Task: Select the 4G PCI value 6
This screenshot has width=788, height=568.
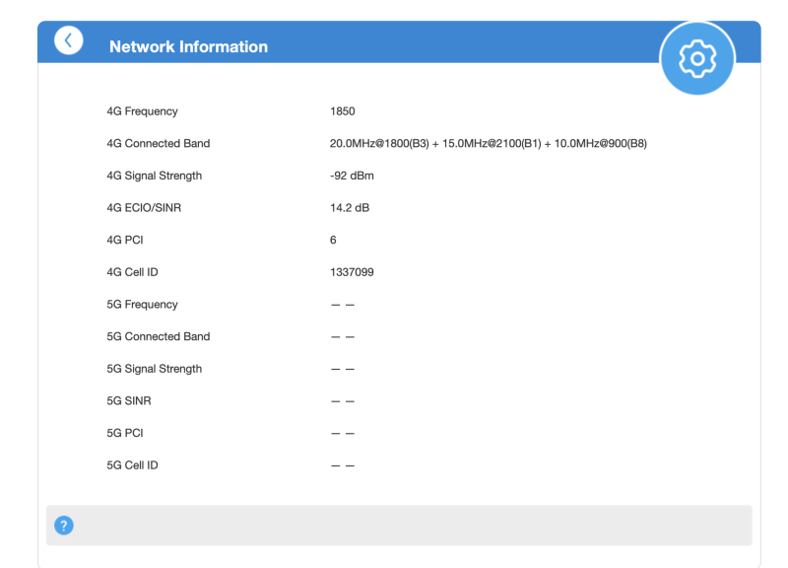Action: pos(333,240)
